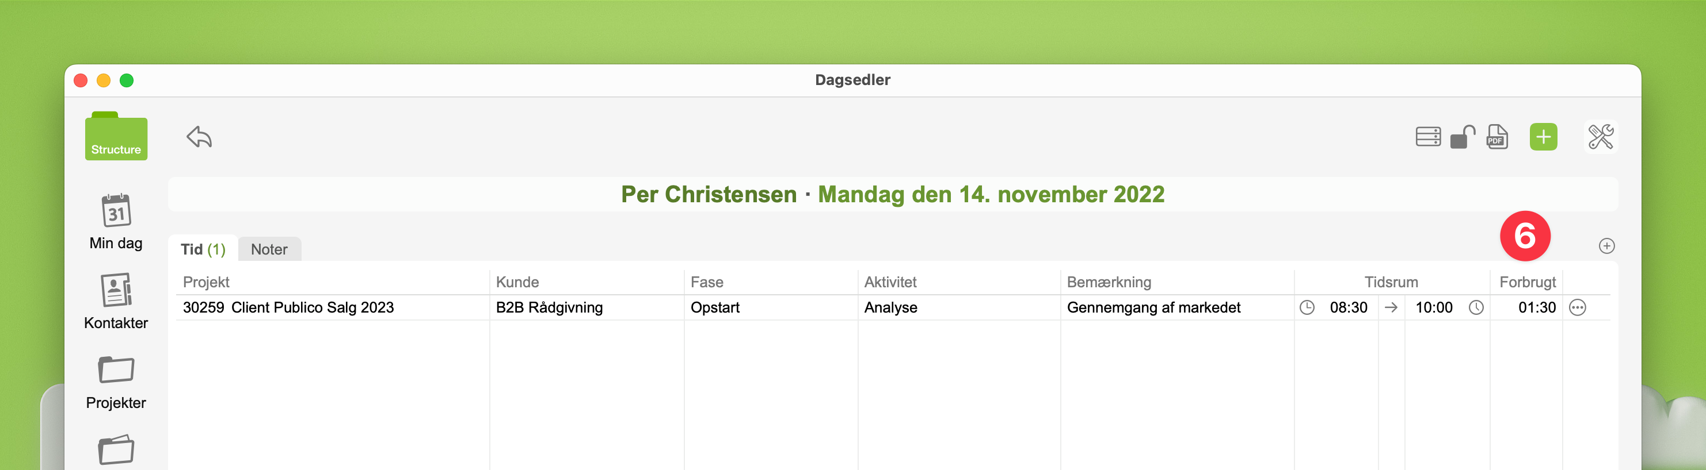The image size is (1706, 470).
Task: Open the row's ellipsis options menu
Action: [1578, 307]
